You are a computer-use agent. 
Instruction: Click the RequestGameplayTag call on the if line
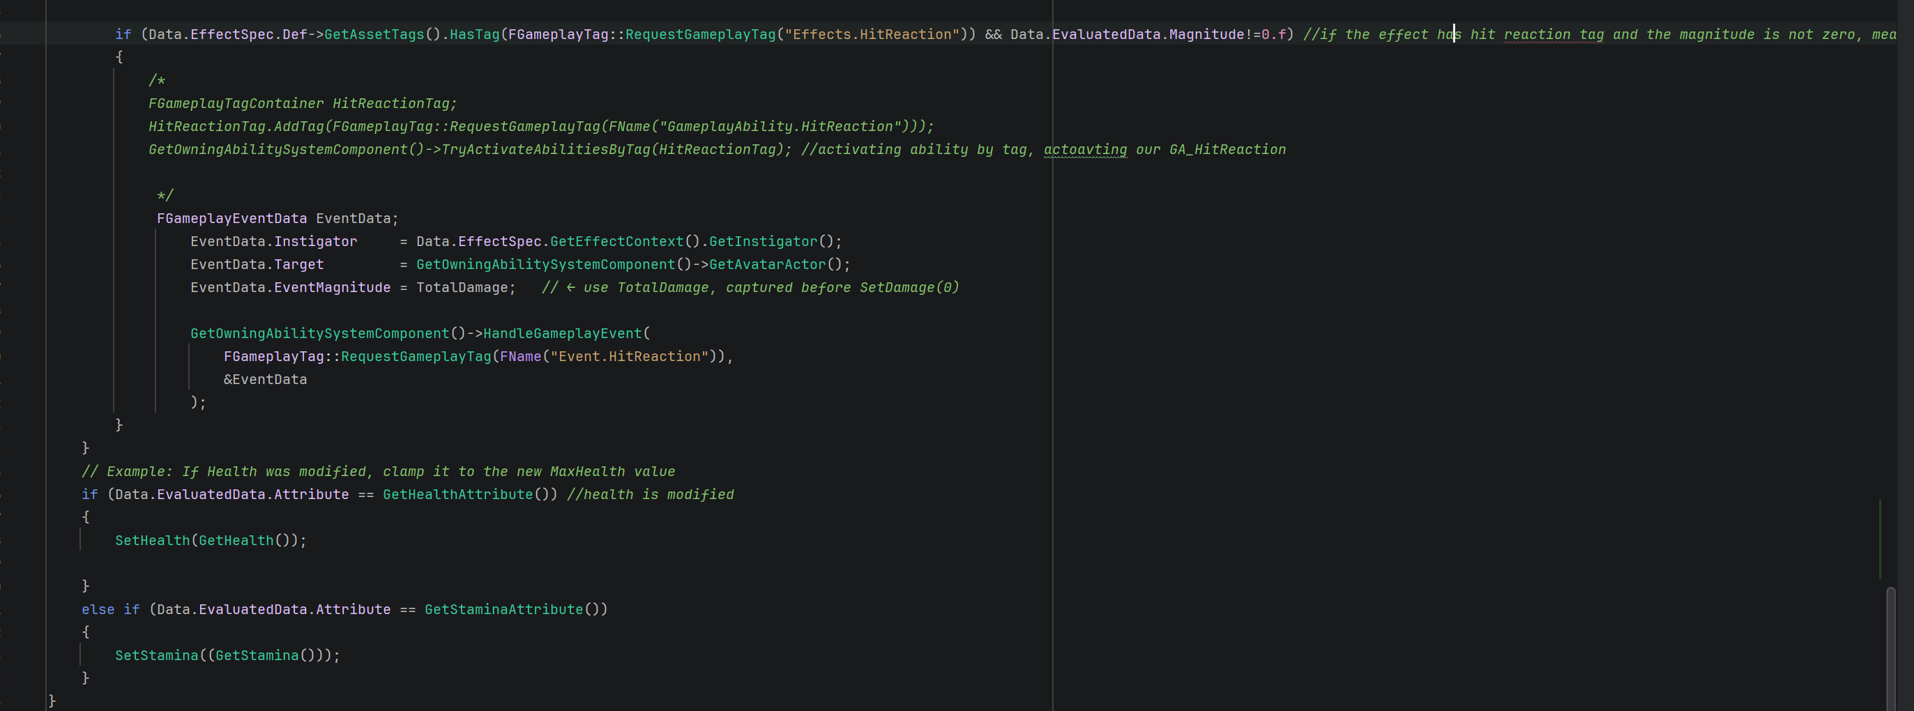tap(701, 35)
